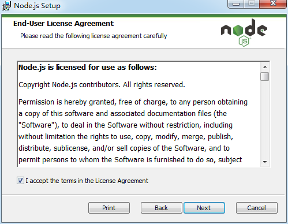Click the 'End-User License Agreement' title
288x224 pixels.
point(63,24)
